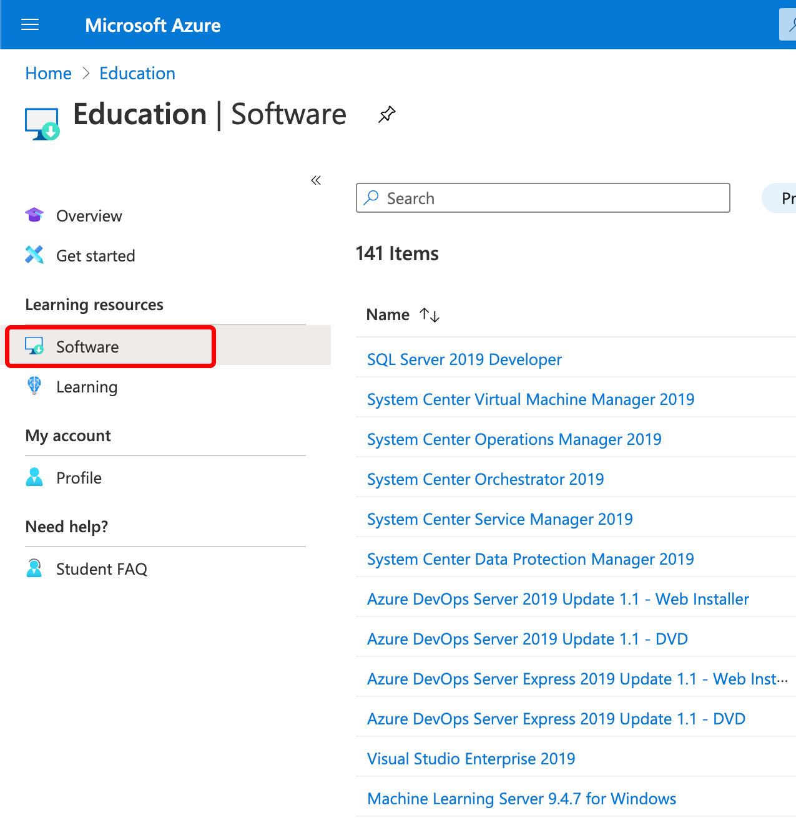Open the Azure portal hamburger menu
The height and width of the screenshot is (818, 796).
[29, 25]
